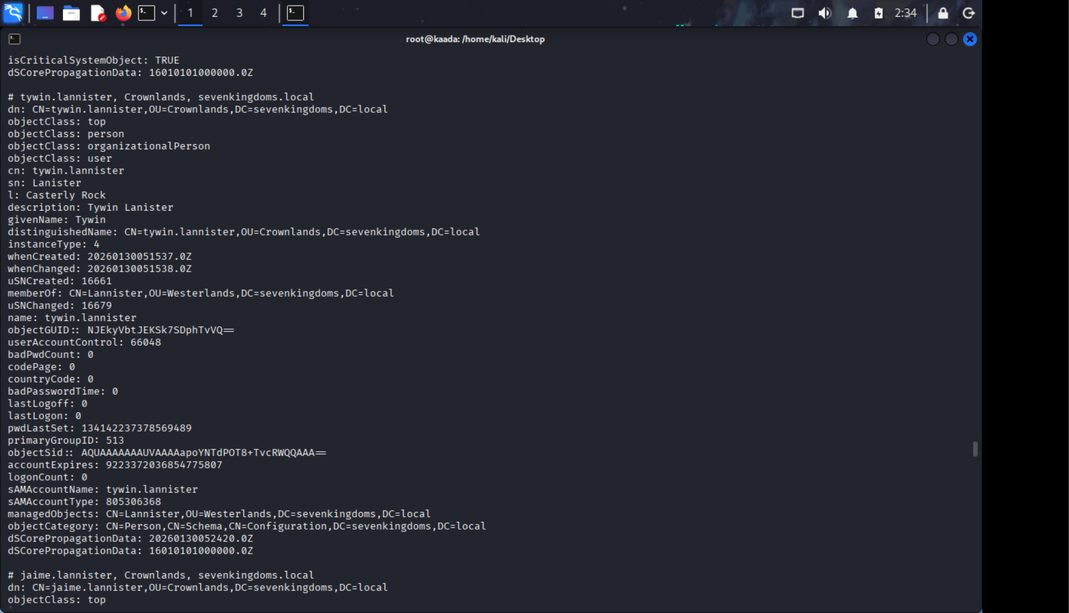Launch Firefox from the top panel
1069x613 pixels.
[123, 13]
